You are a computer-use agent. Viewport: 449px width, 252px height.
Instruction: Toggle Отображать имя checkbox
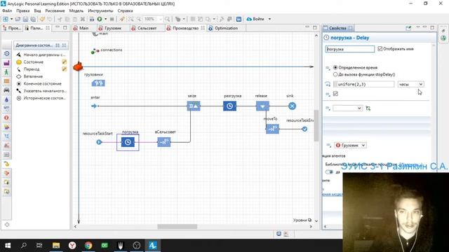coord(380,49)
